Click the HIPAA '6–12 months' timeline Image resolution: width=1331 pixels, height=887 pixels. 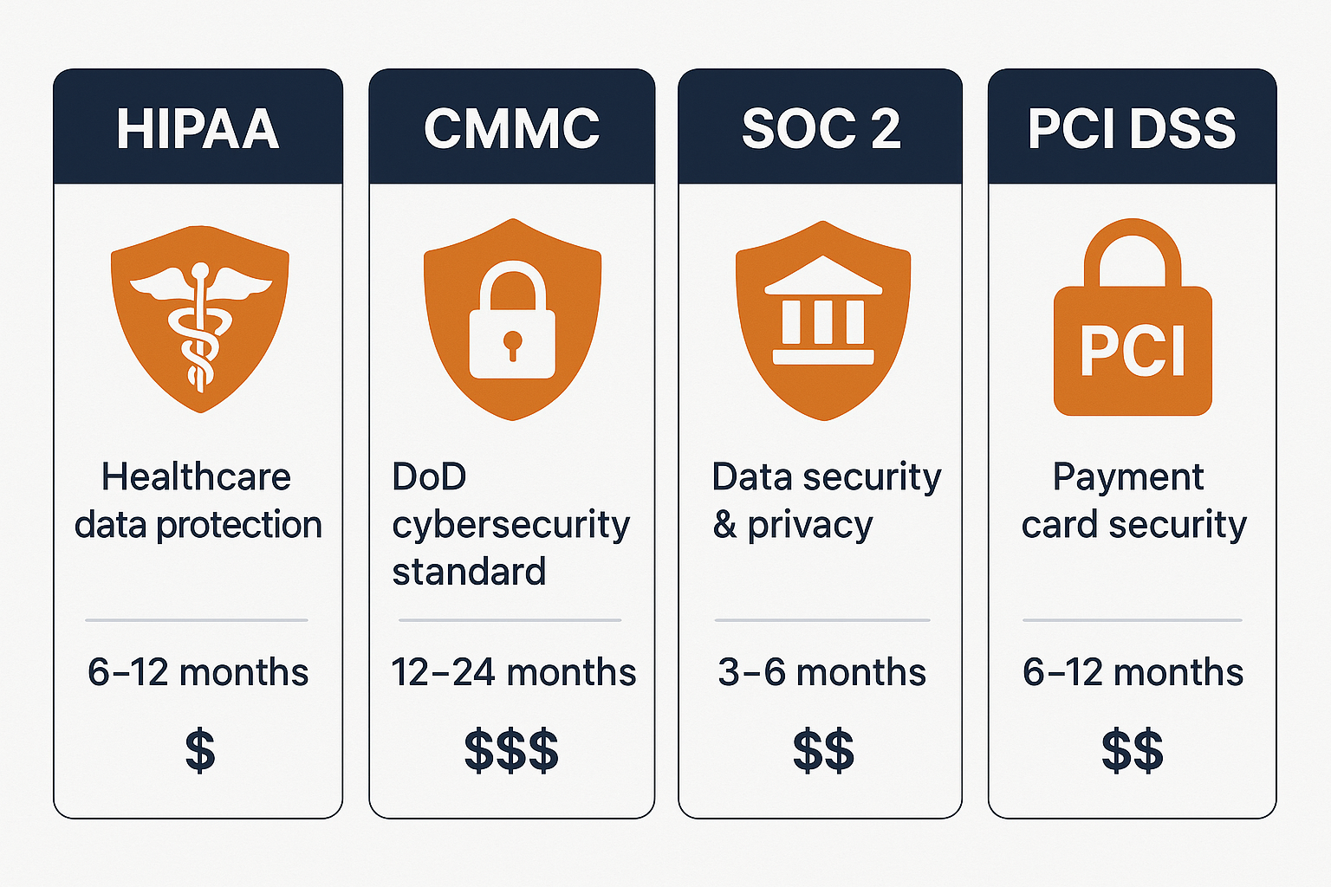tap(198, 673)
